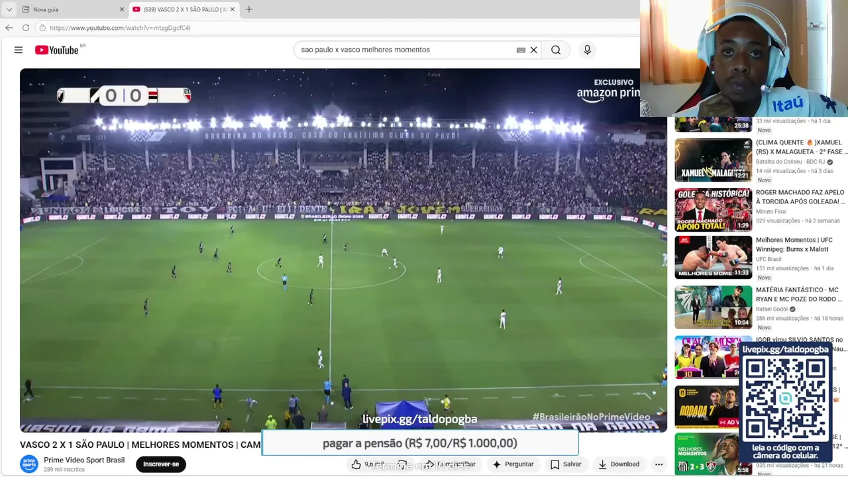848x477 pixels.
Task: Click the video title VASCO 2 X 1 SÃO PAULO
Action: tap(140, 445)
